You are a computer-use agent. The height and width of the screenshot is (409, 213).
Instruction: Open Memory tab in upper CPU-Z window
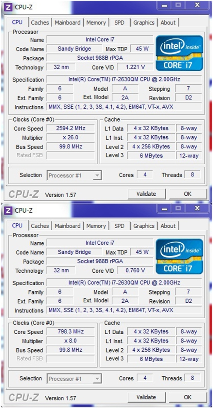96,23
